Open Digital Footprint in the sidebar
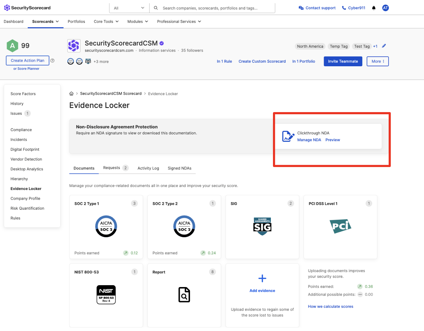The image size is (424, 331). coord(25,149)
